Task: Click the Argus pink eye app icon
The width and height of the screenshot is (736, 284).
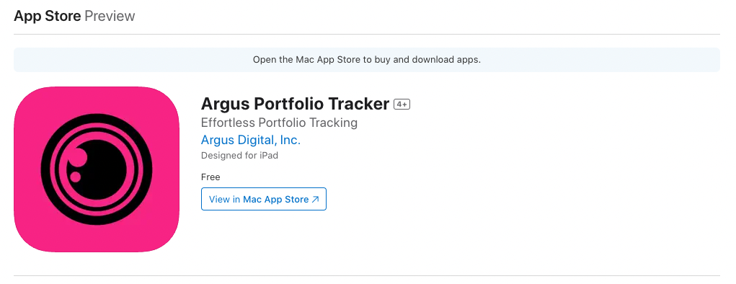Action: pyautogui.click(x=97, y=169)
